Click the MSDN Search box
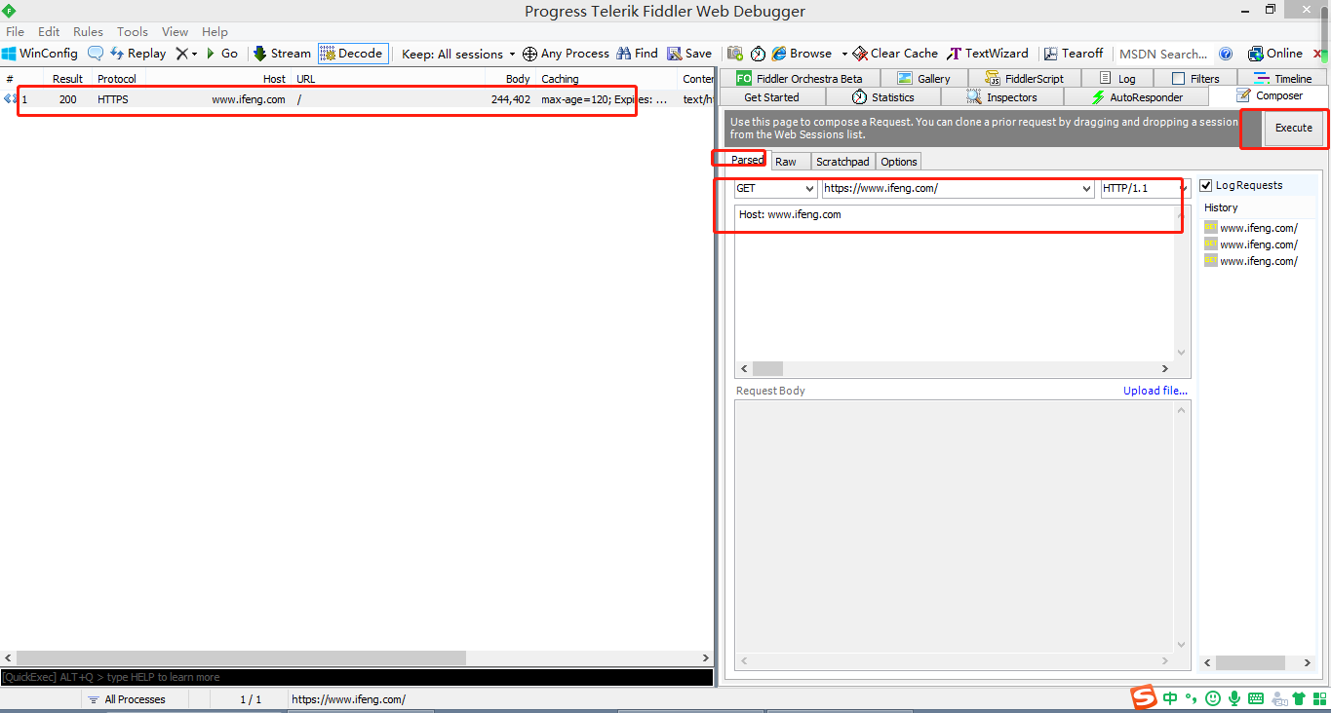1331x713 pixels. pyautogui.click(x=1163, y=54)
